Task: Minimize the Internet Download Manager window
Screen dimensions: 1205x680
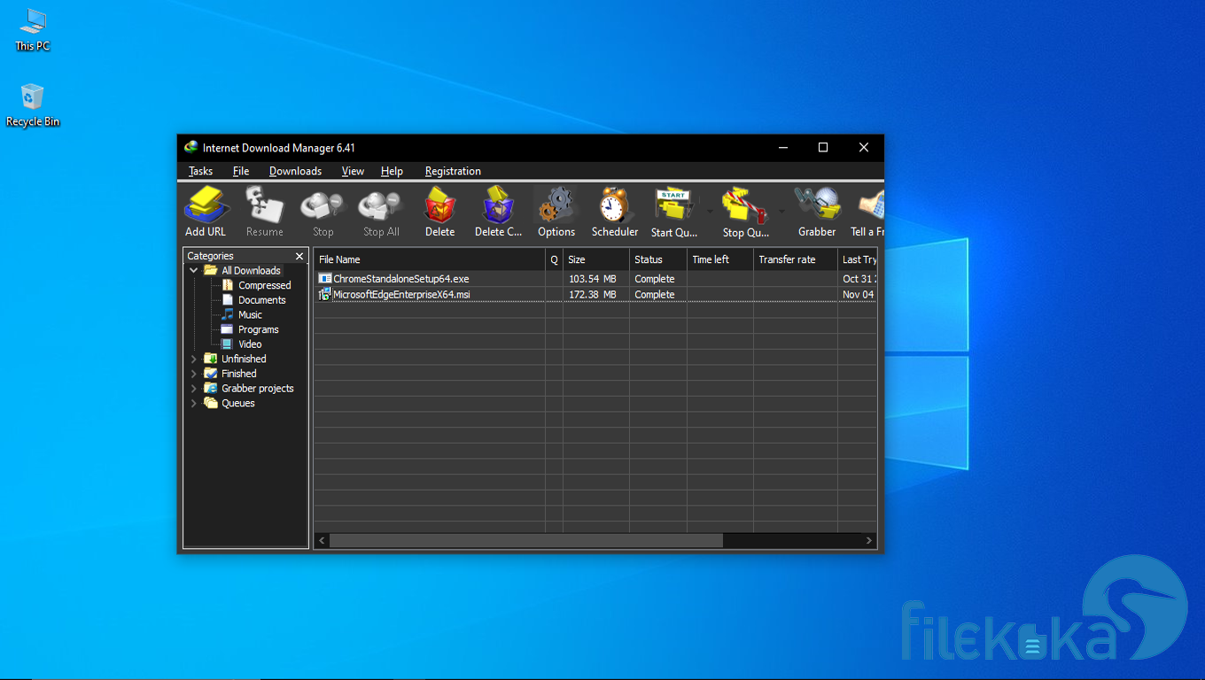Action: click(x=783, y=148)
